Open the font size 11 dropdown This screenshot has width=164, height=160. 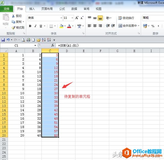72,18
